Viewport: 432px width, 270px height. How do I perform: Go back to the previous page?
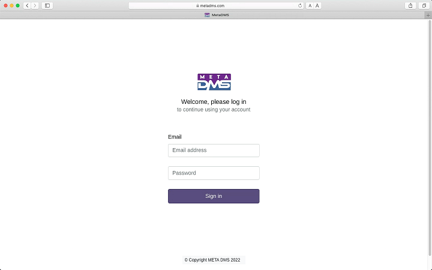point(27,5)
